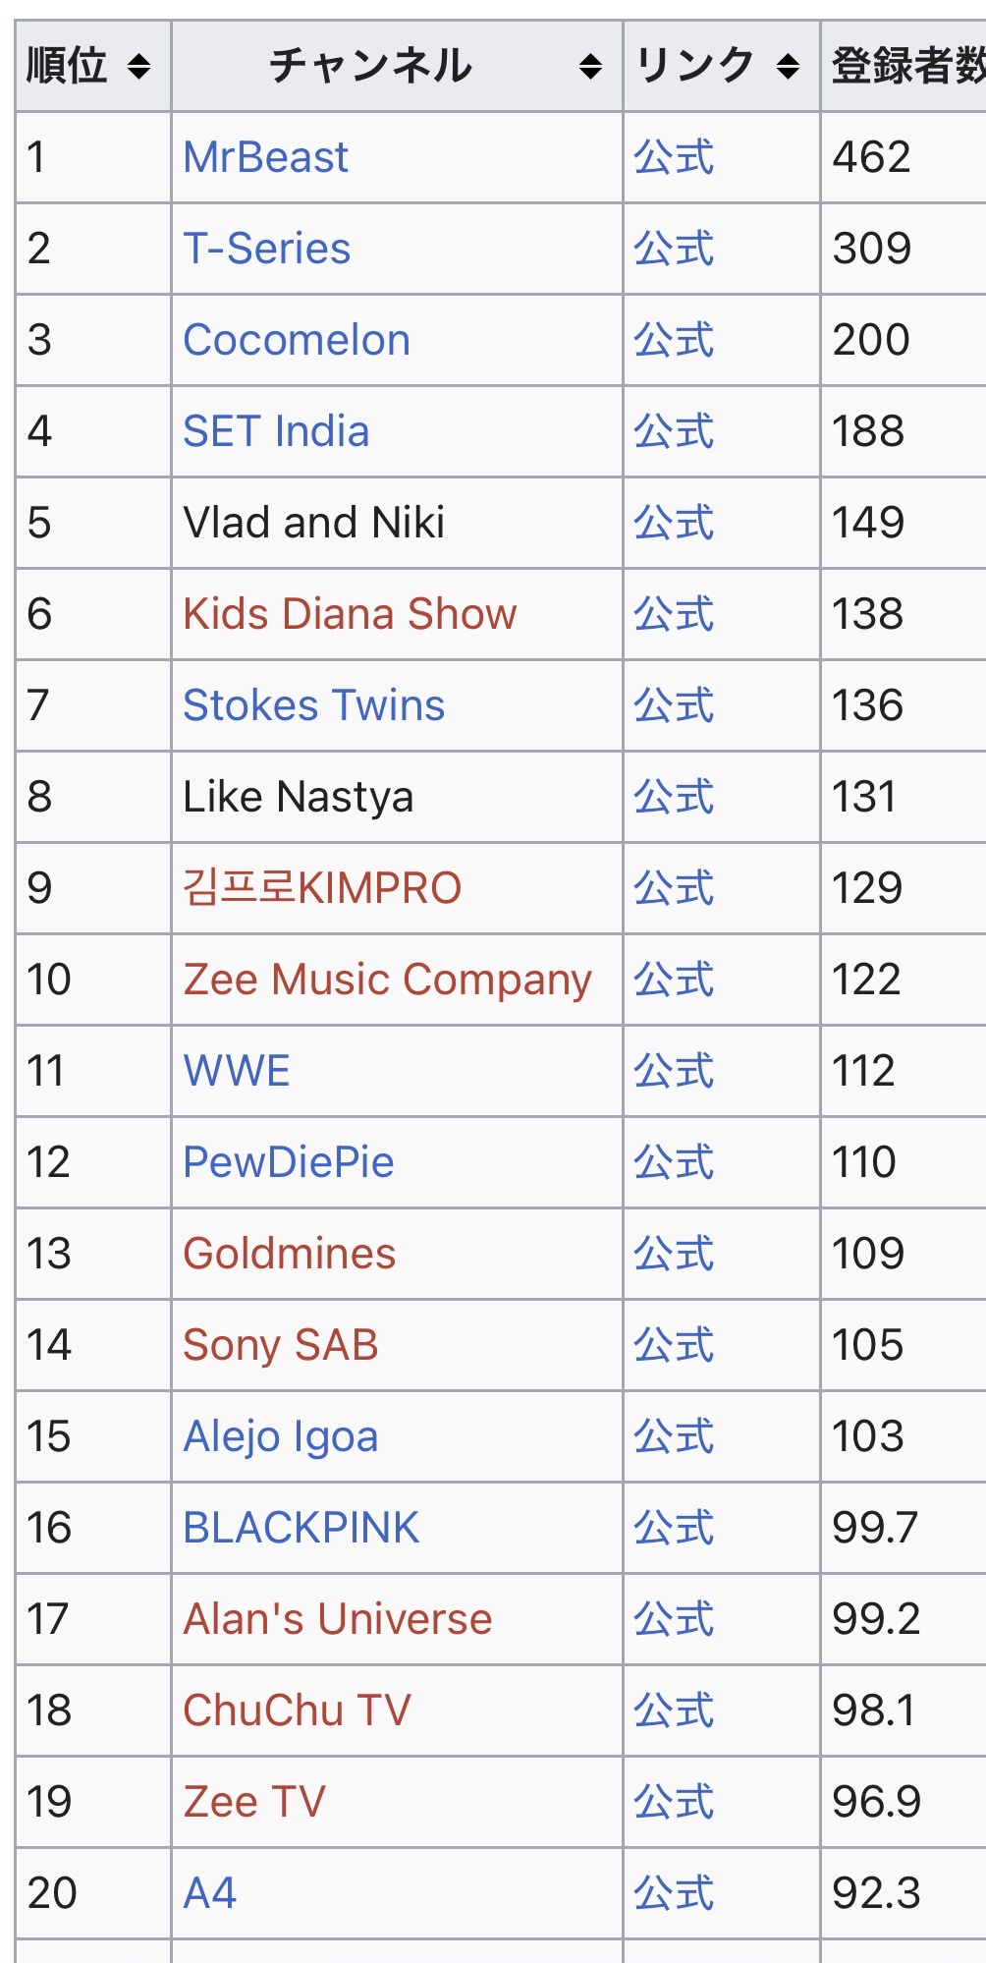Open the Kids Diana Show red link
Screen dimensions: 986x1963
[x=350, y=614]
